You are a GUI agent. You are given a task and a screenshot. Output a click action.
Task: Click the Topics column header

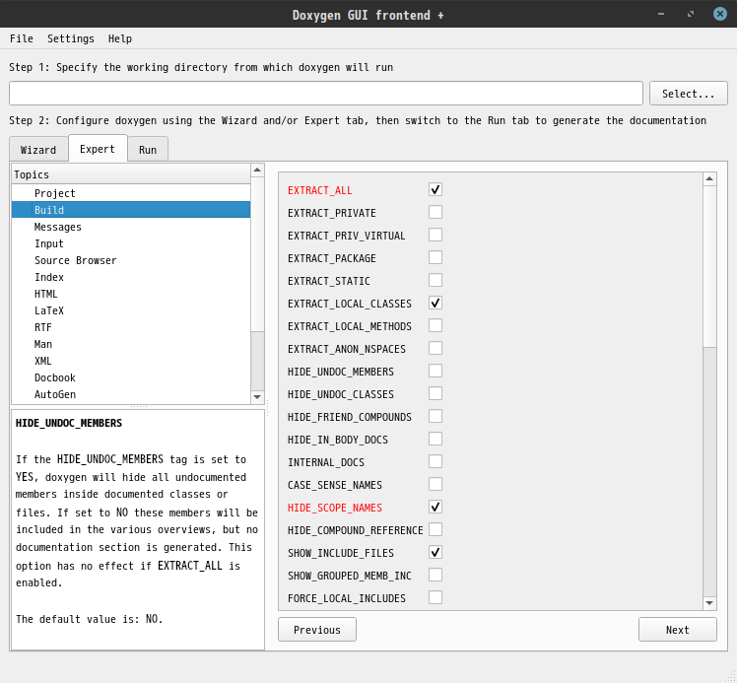pyautogui.click(x=131, y=174)
